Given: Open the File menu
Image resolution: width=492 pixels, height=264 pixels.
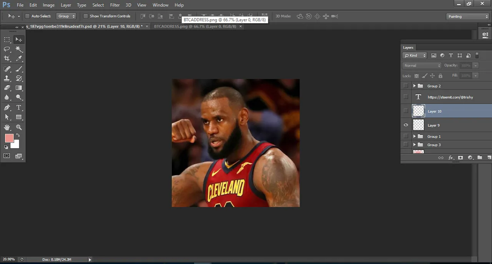Looking at the screenshot, I should click(20, 5).
